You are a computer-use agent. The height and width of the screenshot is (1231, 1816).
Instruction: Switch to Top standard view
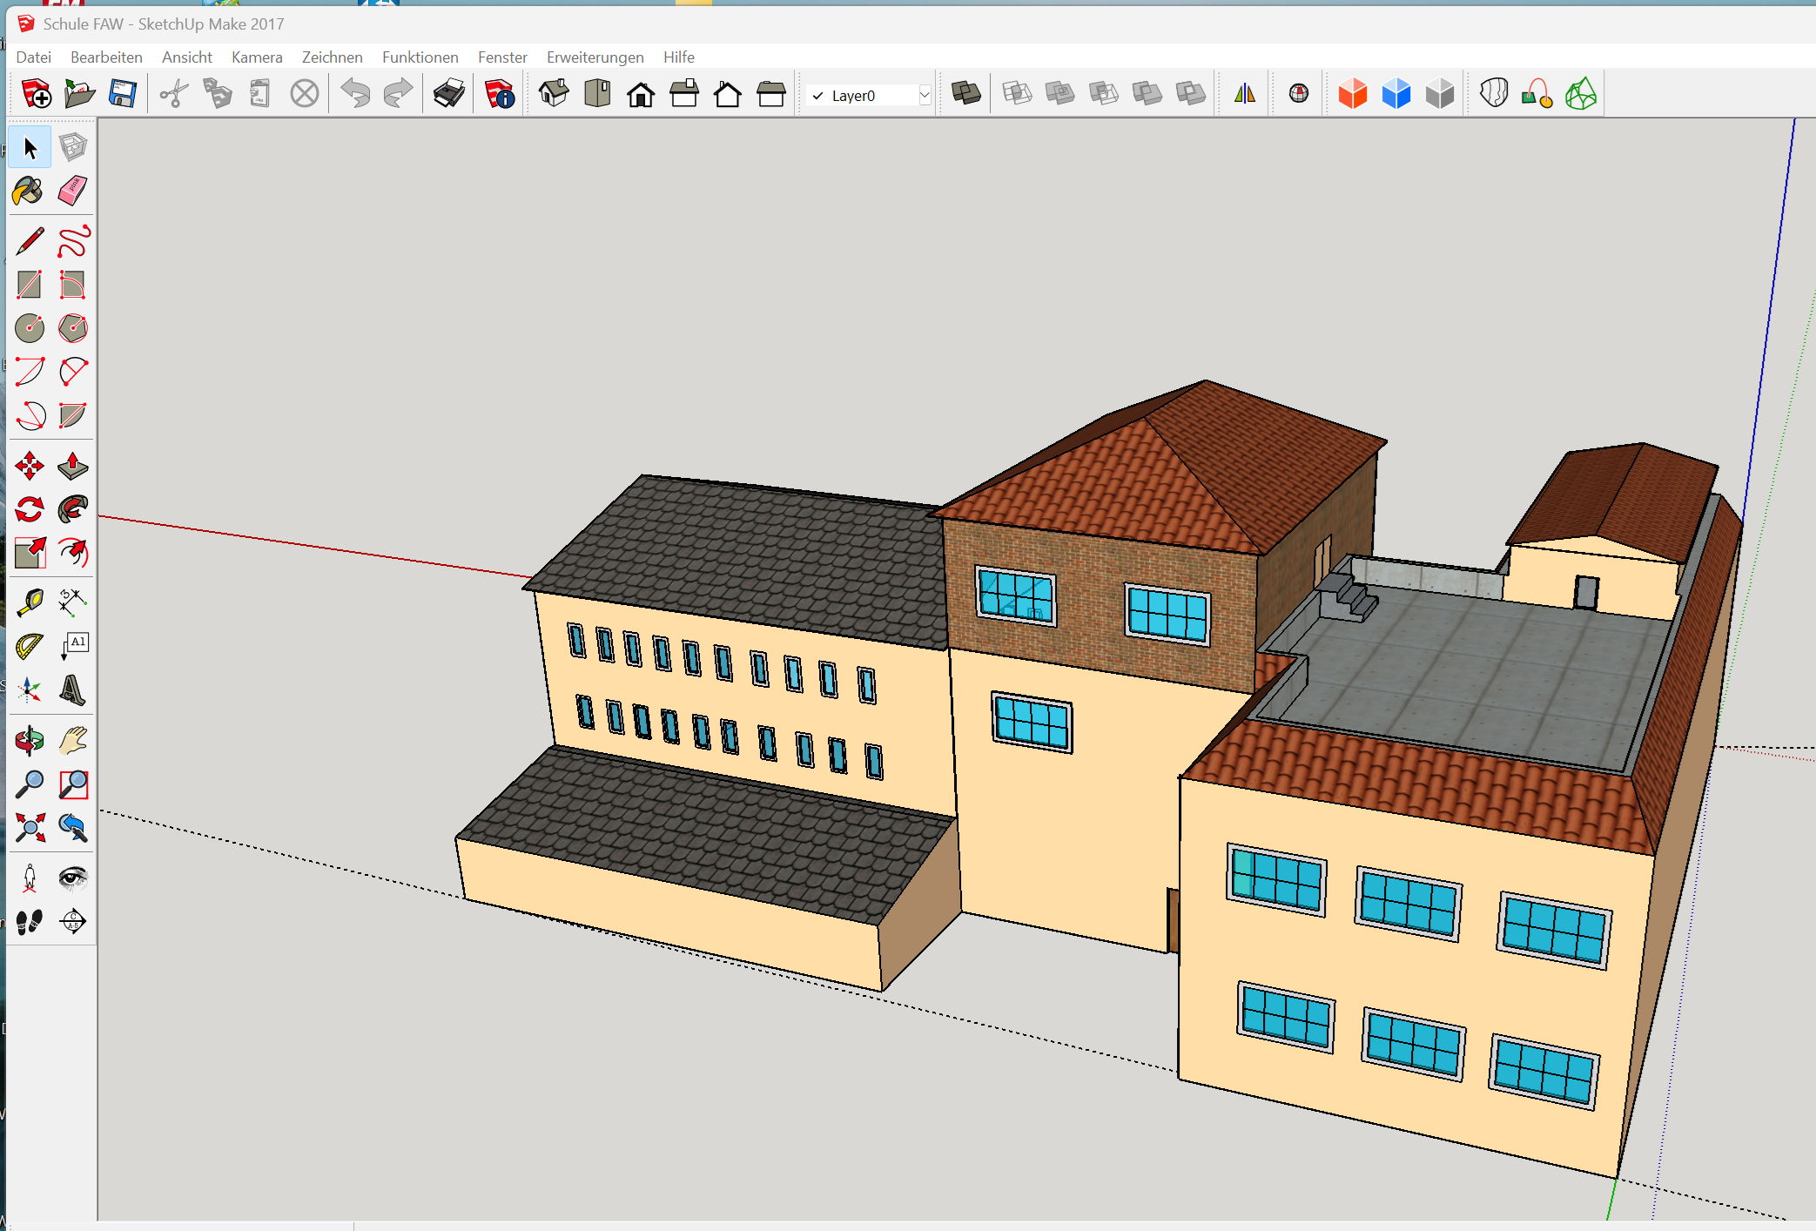click(x=597, y=94)
